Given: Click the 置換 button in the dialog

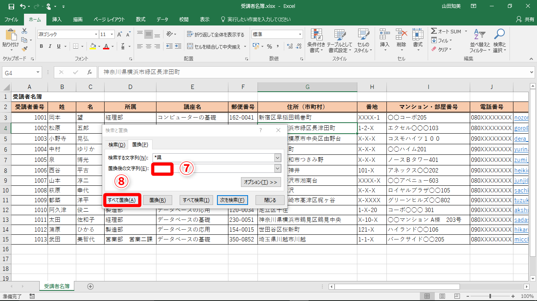Looking at the screenshot, I should coord(157,200).
